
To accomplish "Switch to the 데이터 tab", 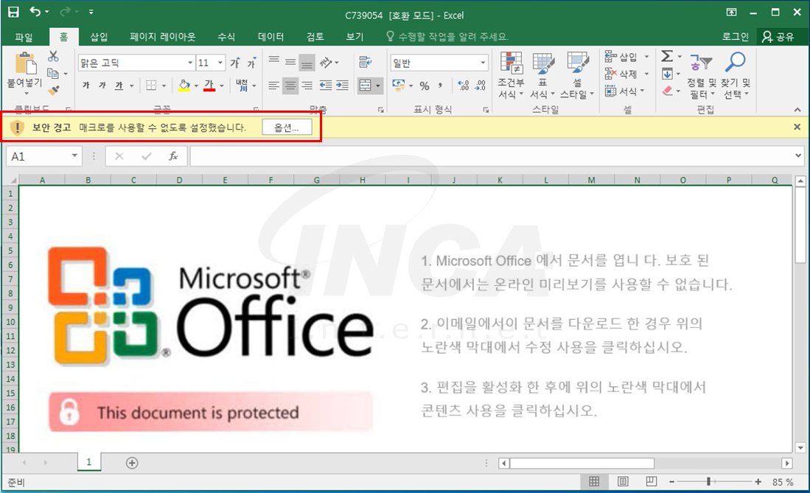I will (x=270, y=37).
